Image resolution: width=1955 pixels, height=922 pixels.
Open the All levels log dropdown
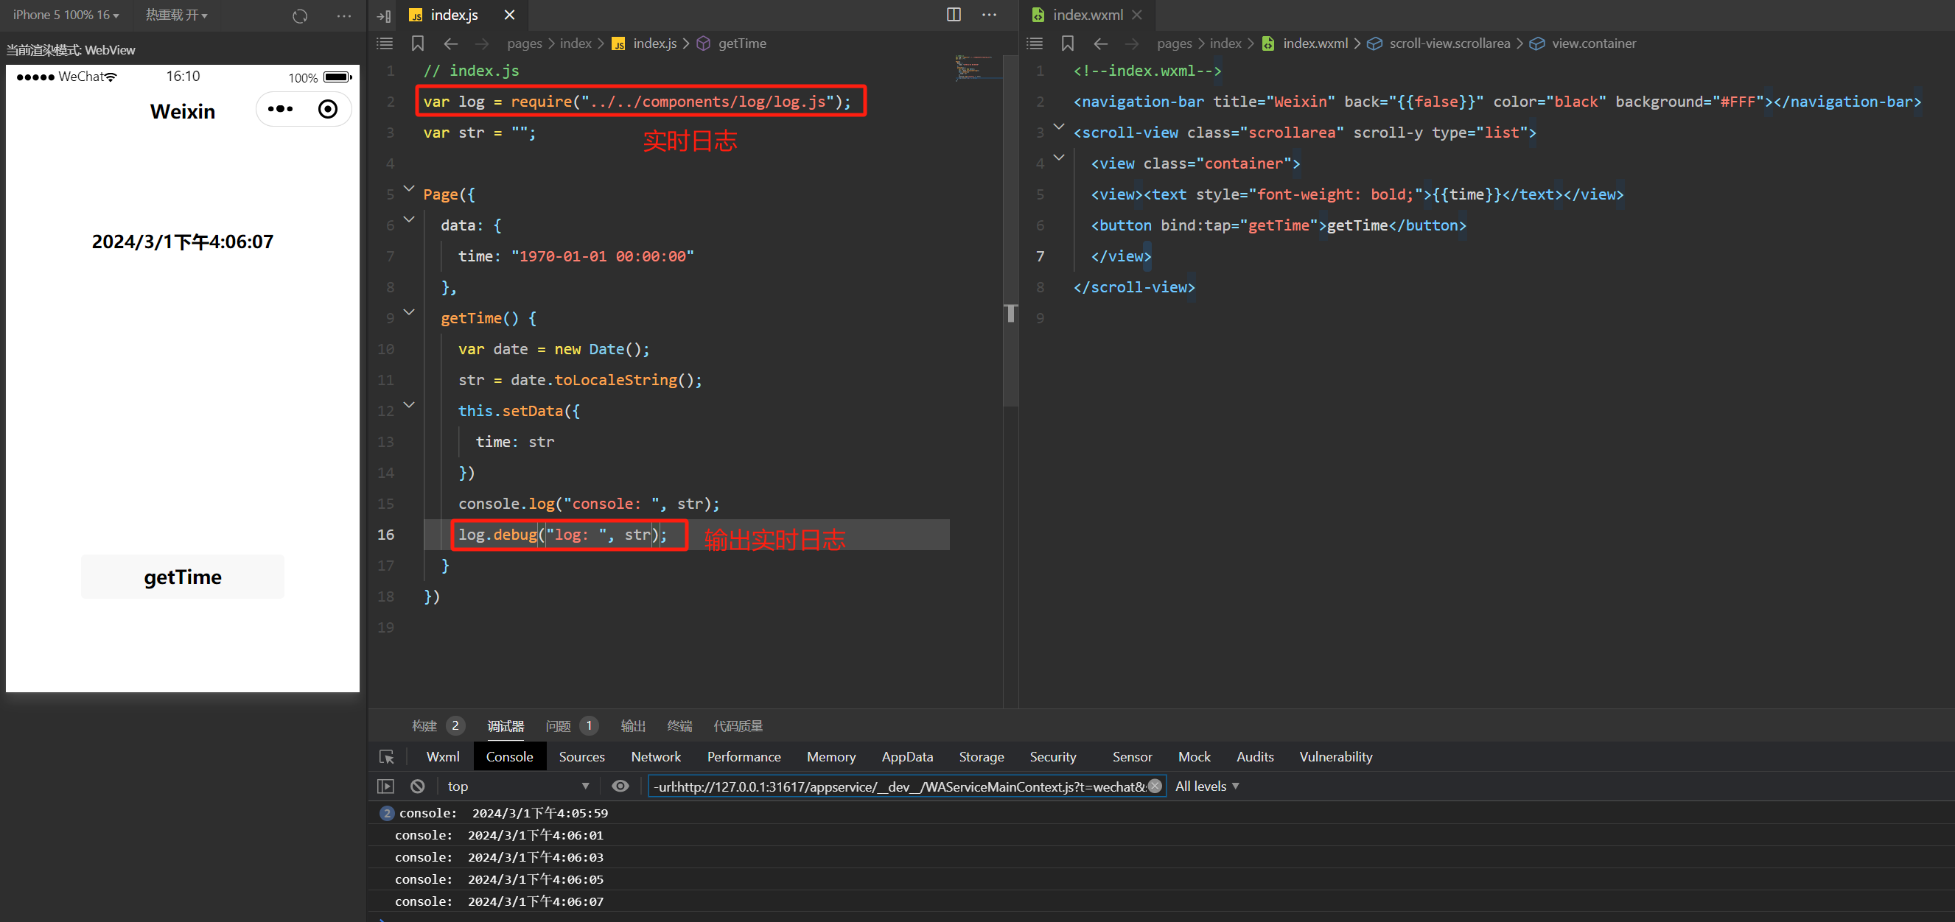pos(1207,786)
